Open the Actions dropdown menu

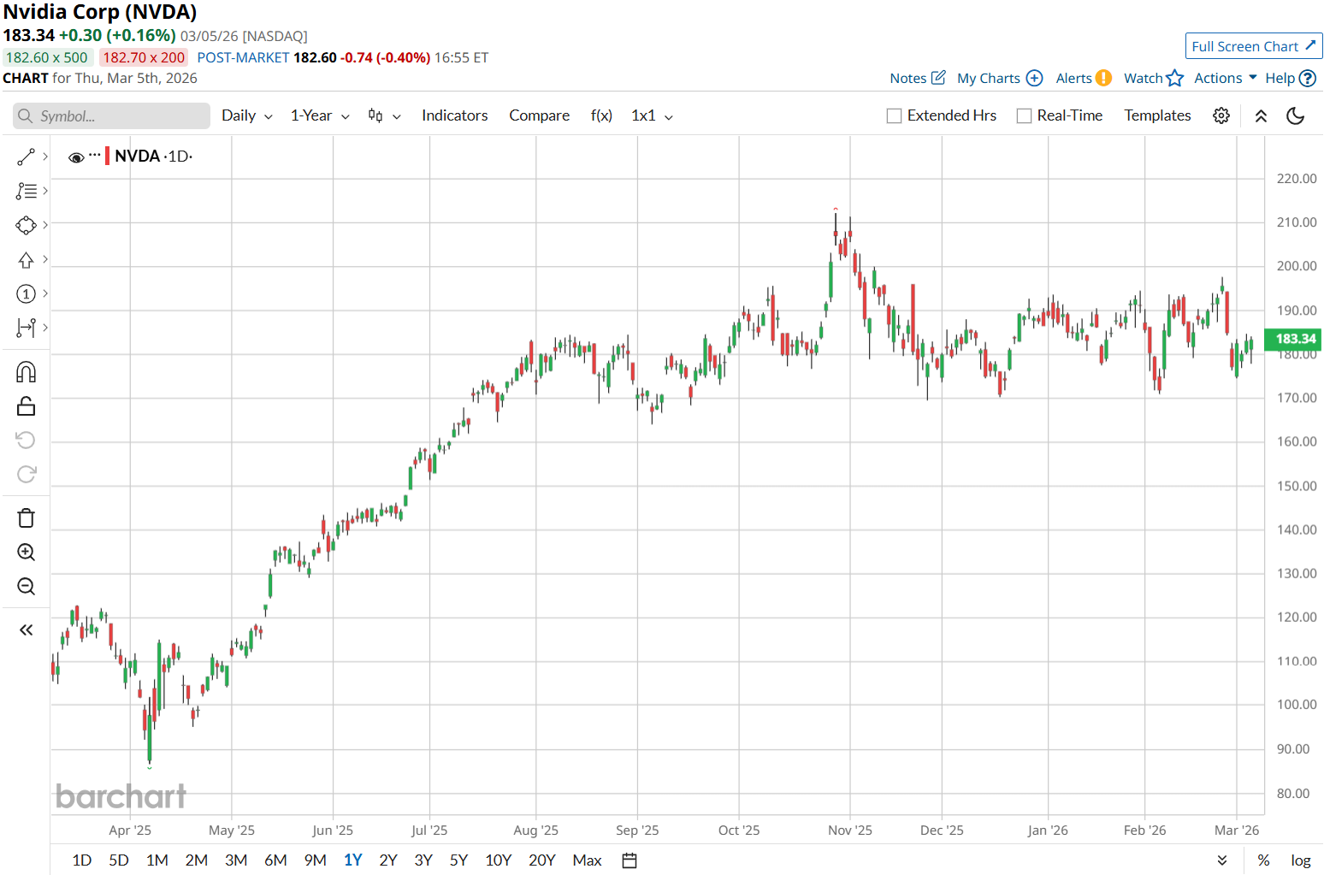[x=1226, y=78]
